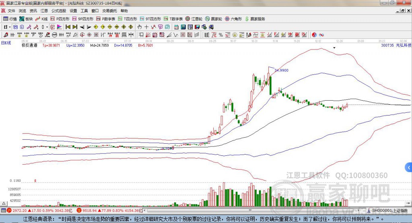Restore the inner document window

(x=402, y=11)
